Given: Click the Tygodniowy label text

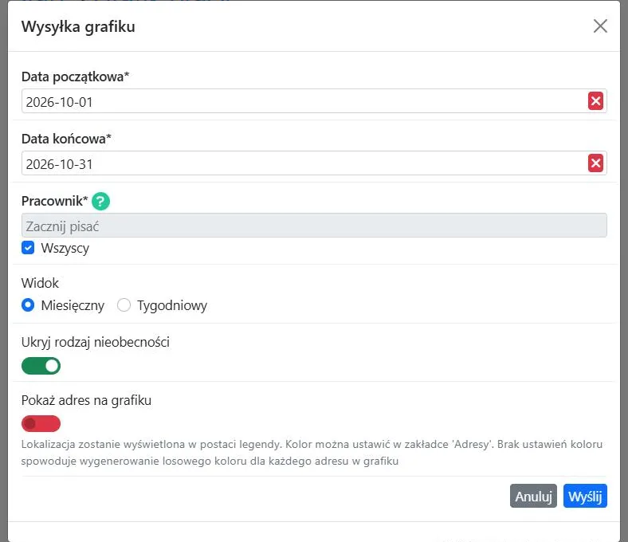Looking at the screenshot, I should tap(172, 305).
